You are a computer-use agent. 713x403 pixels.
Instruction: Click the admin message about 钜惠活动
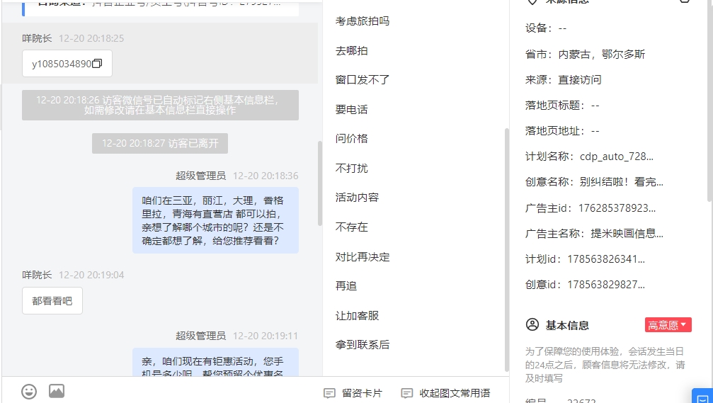(215, 363)
